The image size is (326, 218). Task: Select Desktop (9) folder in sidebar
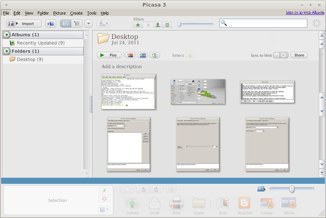pyautogui.click(x=43, y=59)
